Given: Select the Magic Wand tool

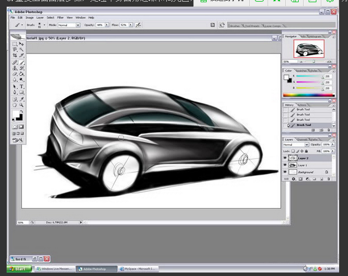Looking at the screenshot, I should [21, 49].
